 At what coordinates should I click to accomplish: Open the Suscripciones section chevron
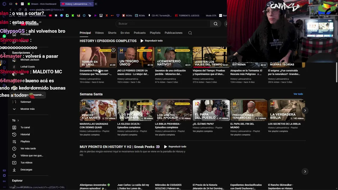coord(33,53)
